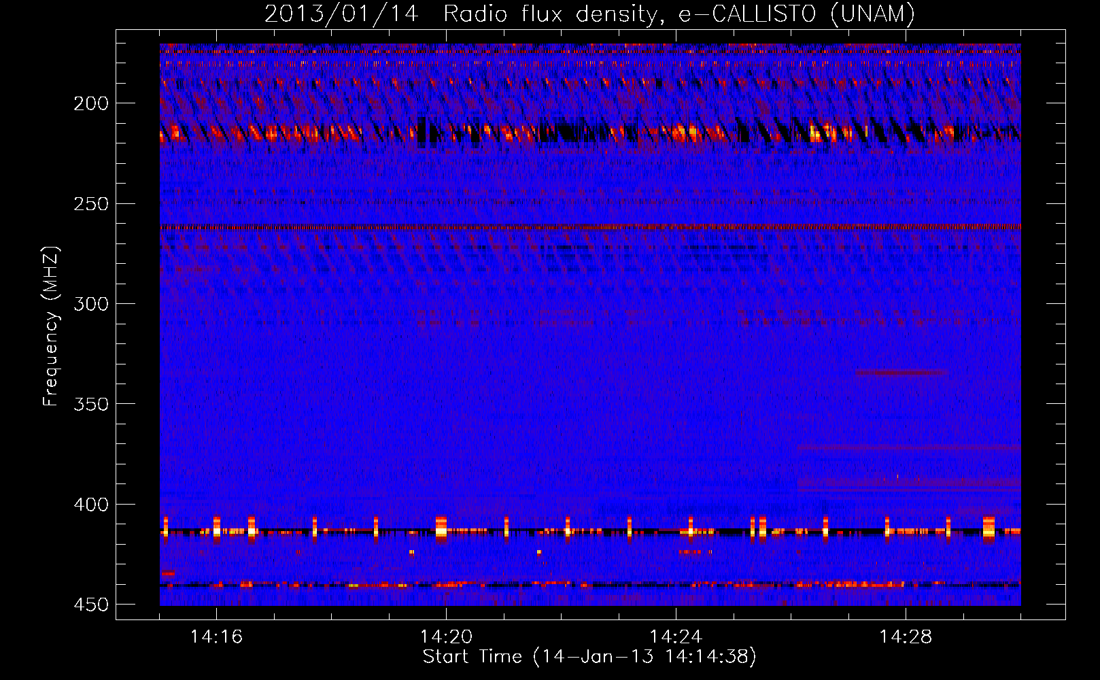Click the 14:24 time tick label
Viewport: 1100px width, 680px height.
[676, 637]
